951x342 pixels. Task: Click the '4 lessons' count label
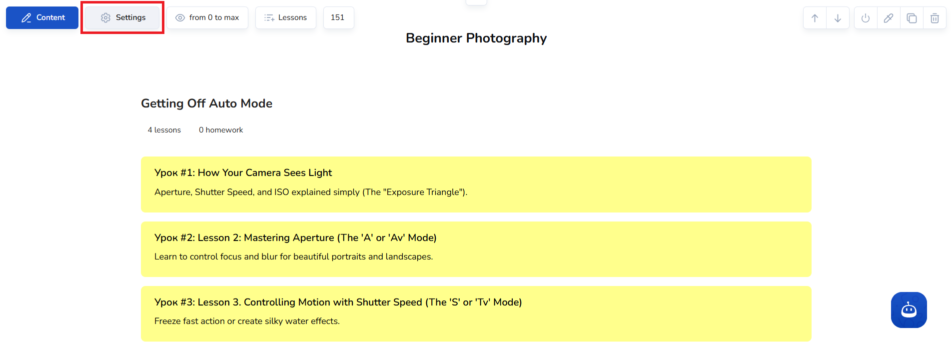click(x=164, y=130)
